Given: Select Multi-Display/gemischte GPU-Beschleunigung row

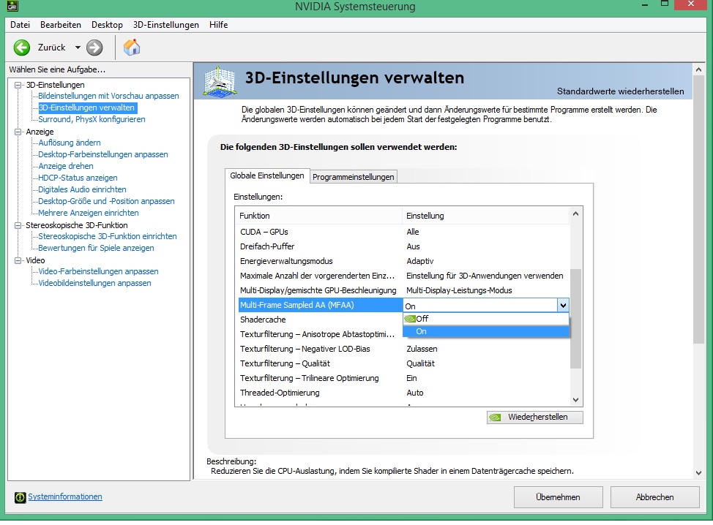Looking at the screenshot, I should 404,290.
